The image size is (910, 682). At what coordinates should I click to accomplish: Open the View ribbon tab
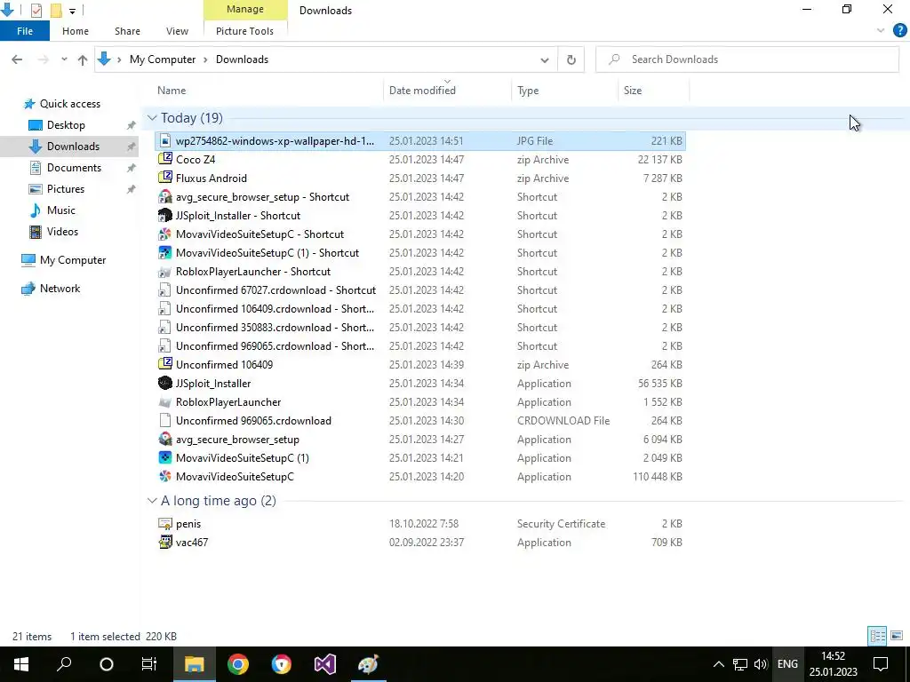tap(177, 31)
